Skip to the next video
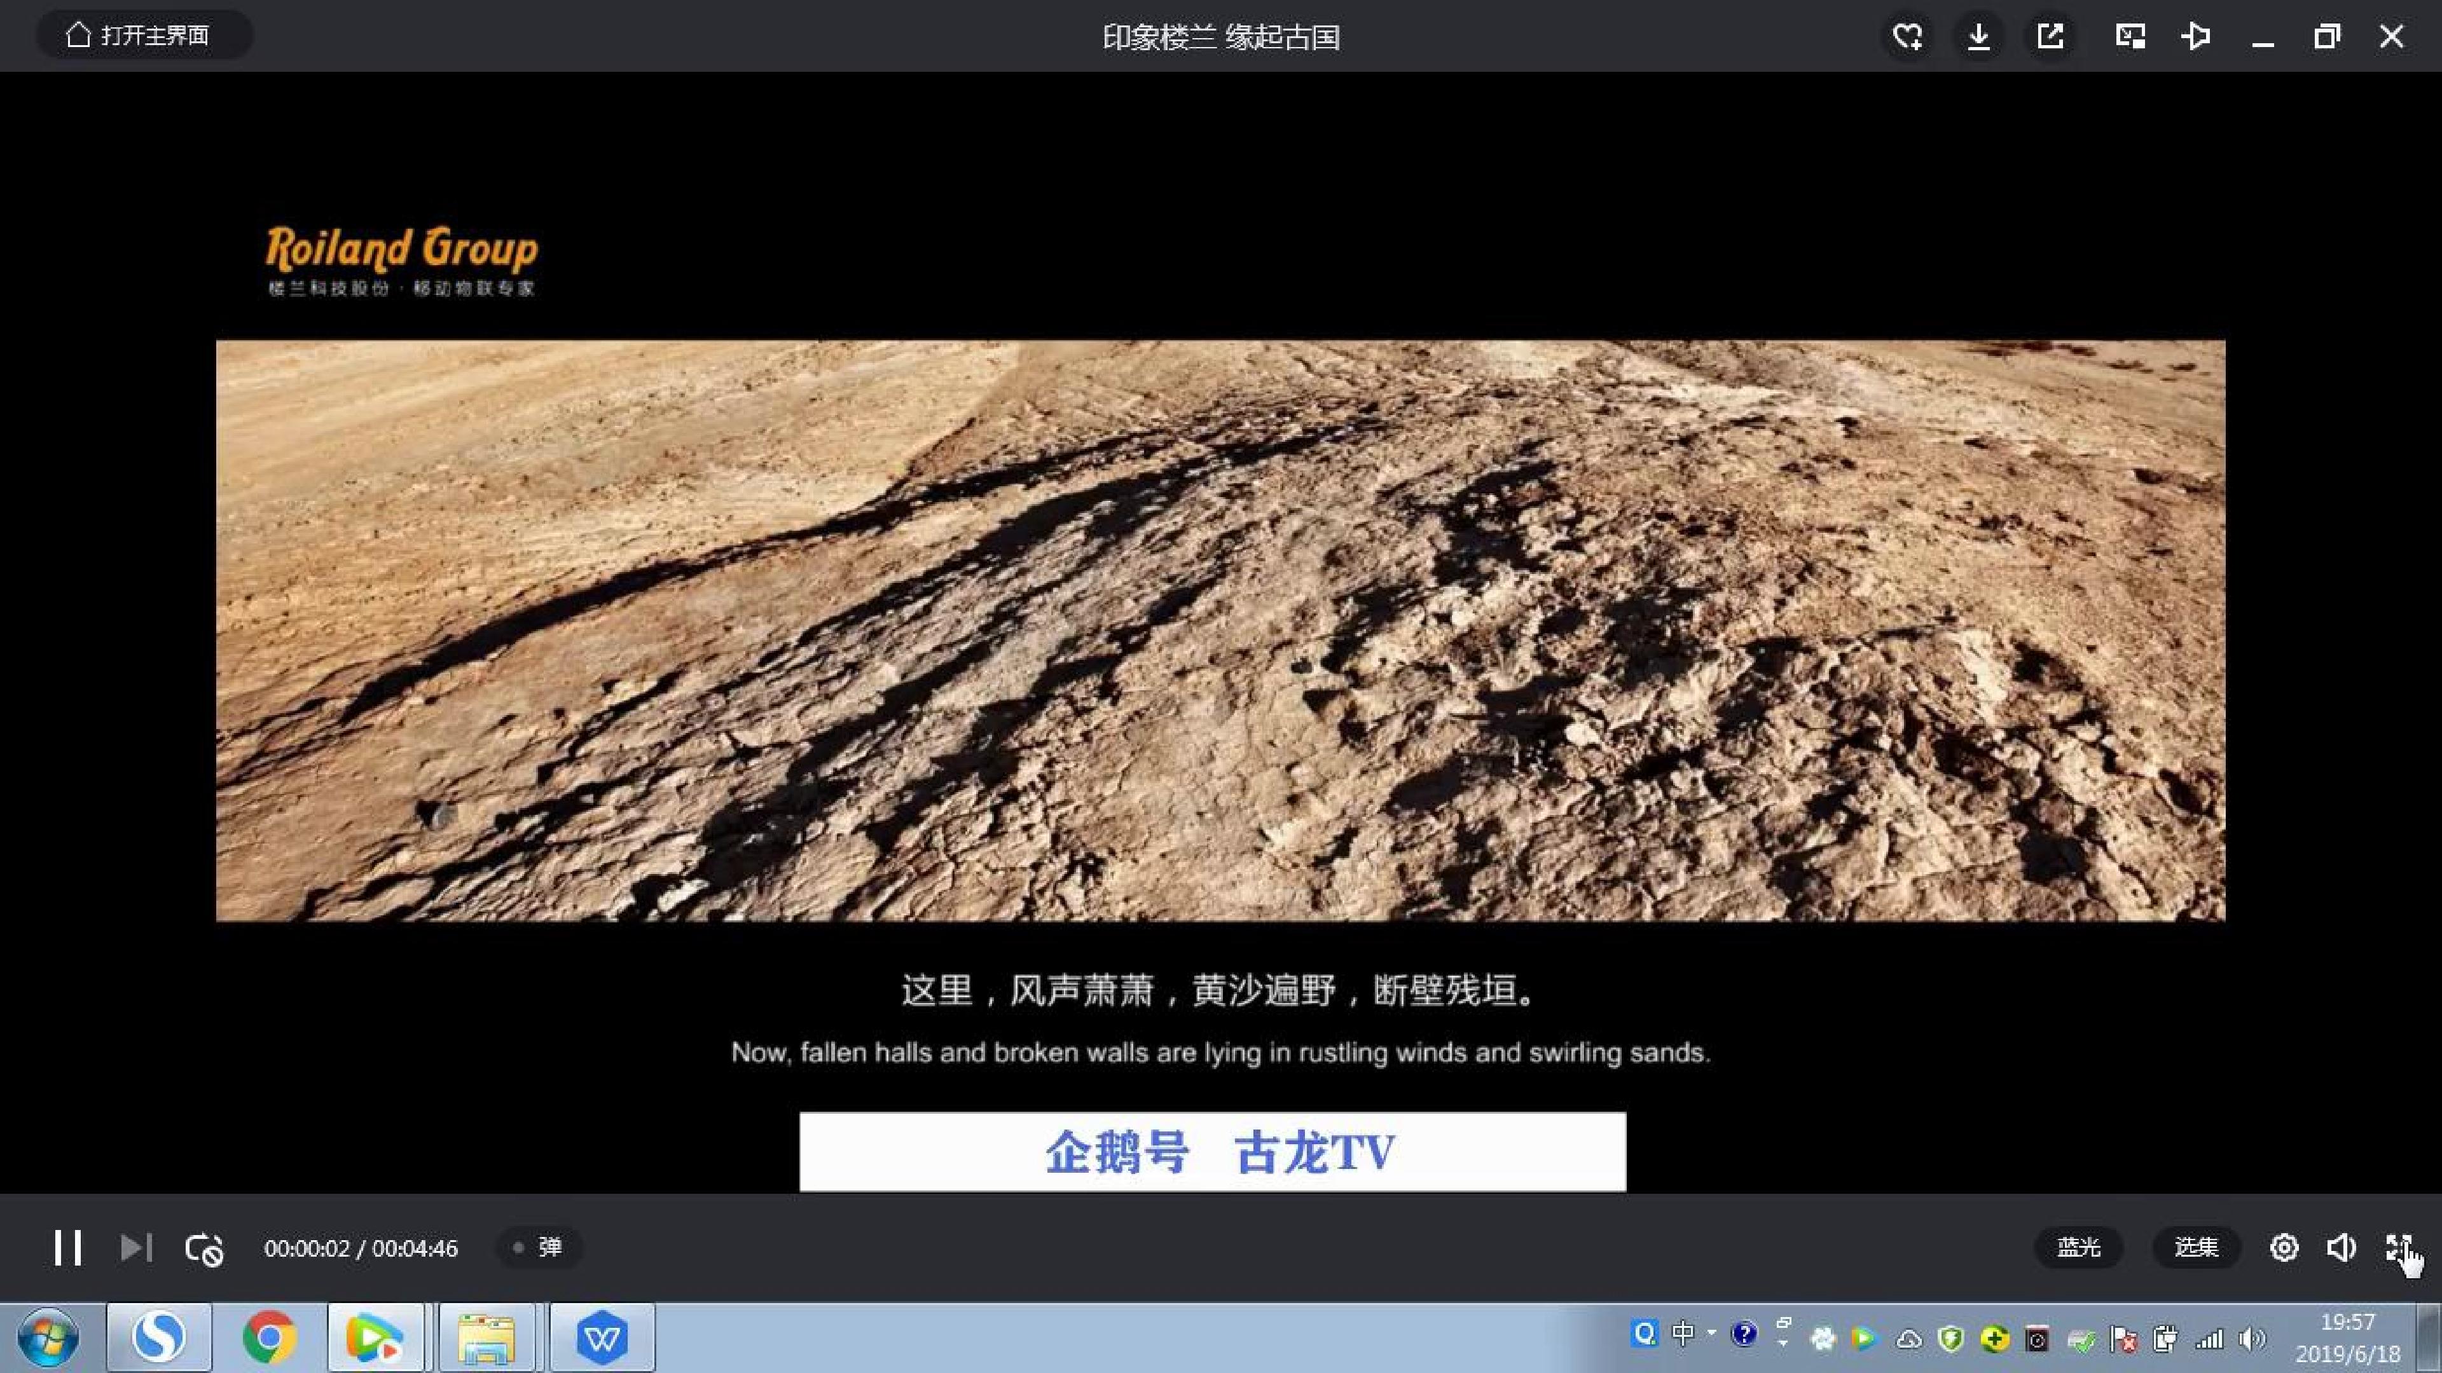 click(x=135, y=1248)
